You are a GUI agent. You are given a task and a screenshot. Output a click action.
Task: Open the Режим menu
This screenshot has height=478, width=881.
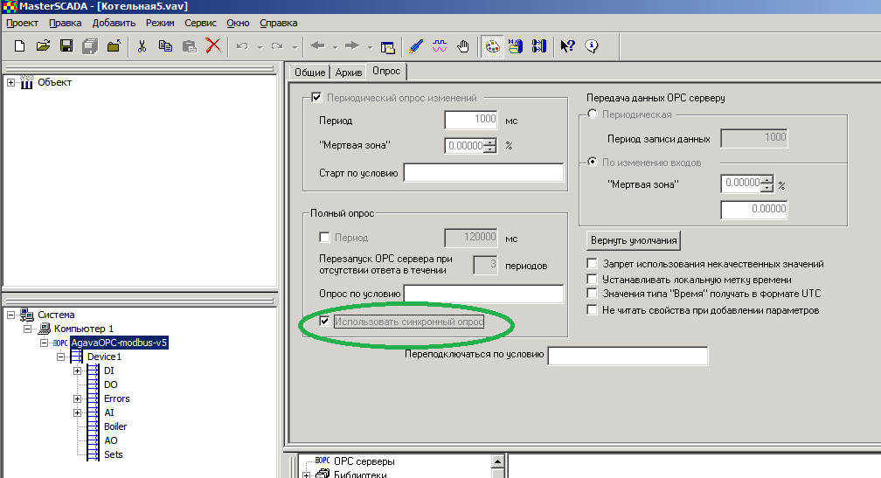coord(160,23)
